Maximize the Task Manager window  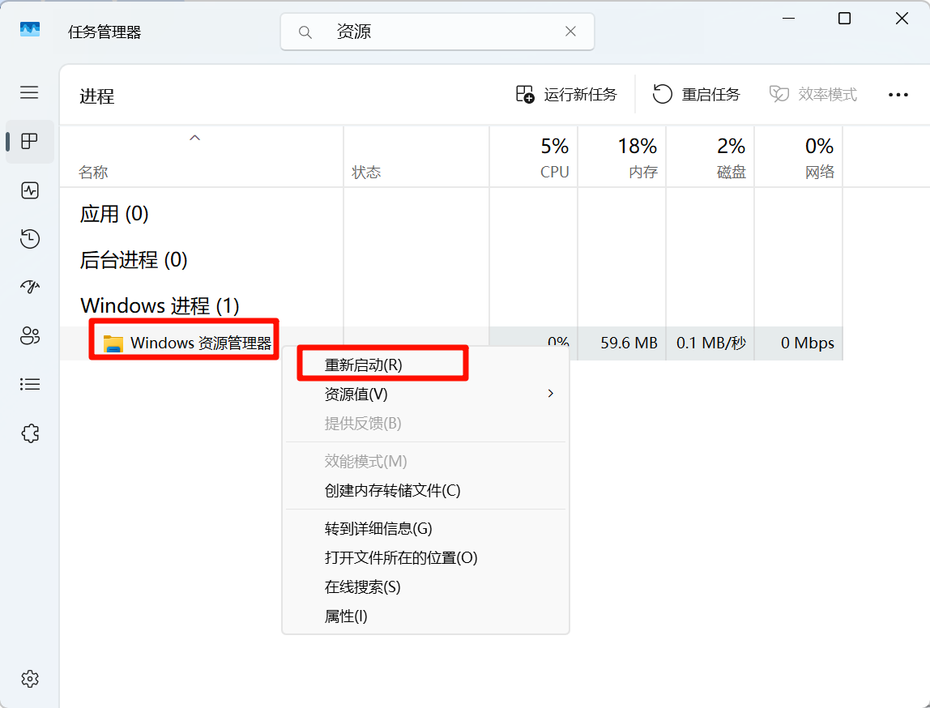tap(844, 19)
